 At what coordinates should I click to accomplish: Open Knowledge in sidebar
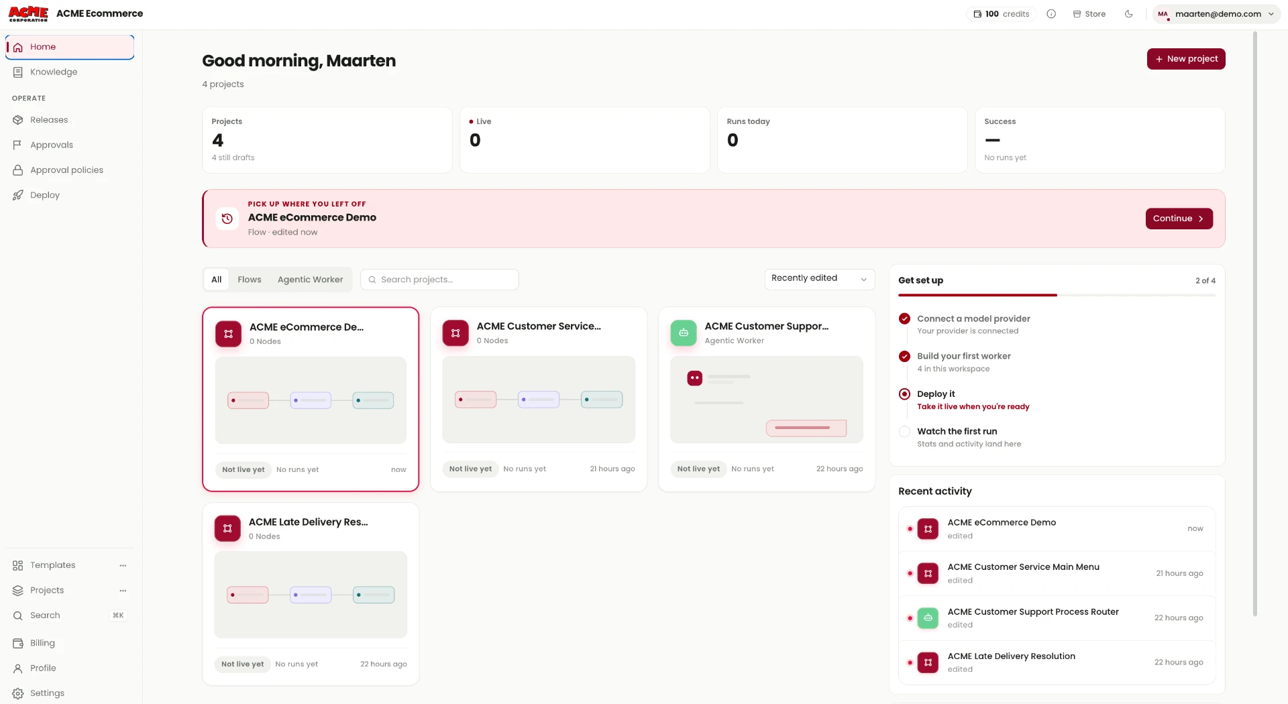(70, 72)
